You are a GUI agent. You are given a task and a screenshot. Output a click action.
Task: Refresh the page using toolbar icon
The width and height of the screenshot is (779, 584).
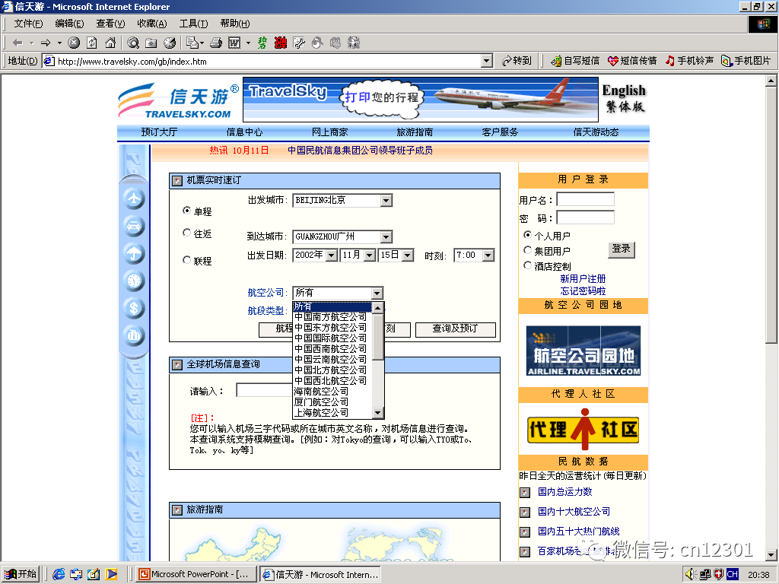(x=92, y=43)
